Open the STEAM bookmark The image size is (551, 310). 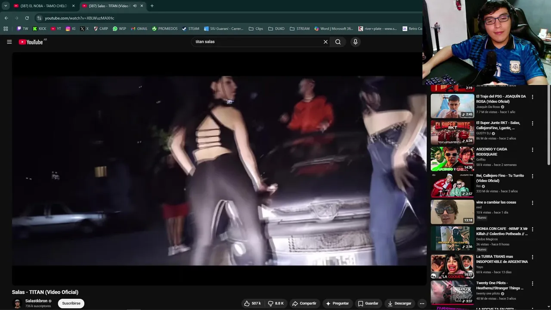(x=191, y=29)
